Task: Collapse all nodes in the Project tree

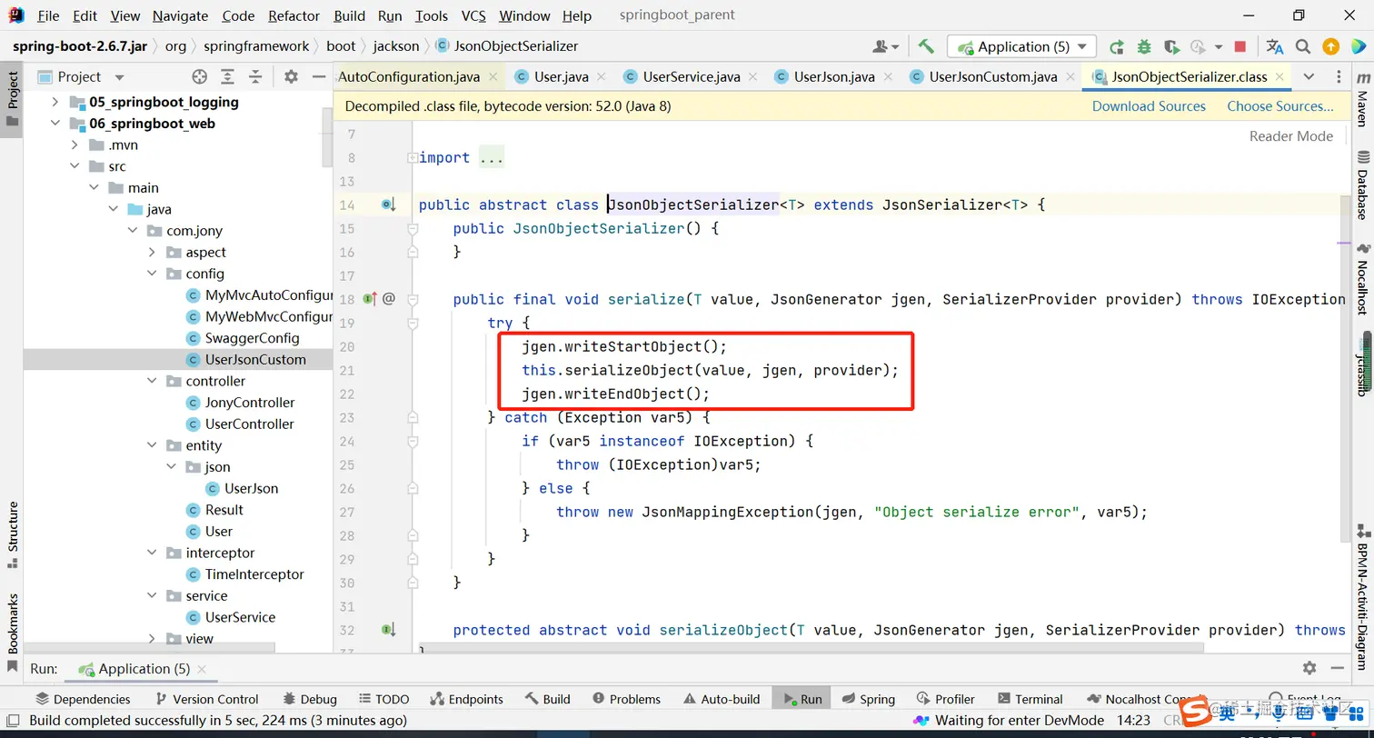Action: [x=256, y=76]
